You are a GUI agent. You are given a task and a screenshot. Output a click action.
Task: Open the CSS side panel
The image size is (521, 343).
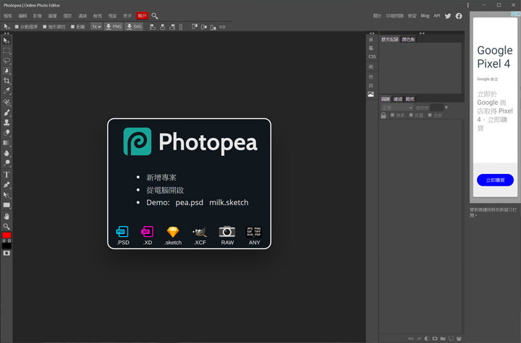click(x=372, y=57)
